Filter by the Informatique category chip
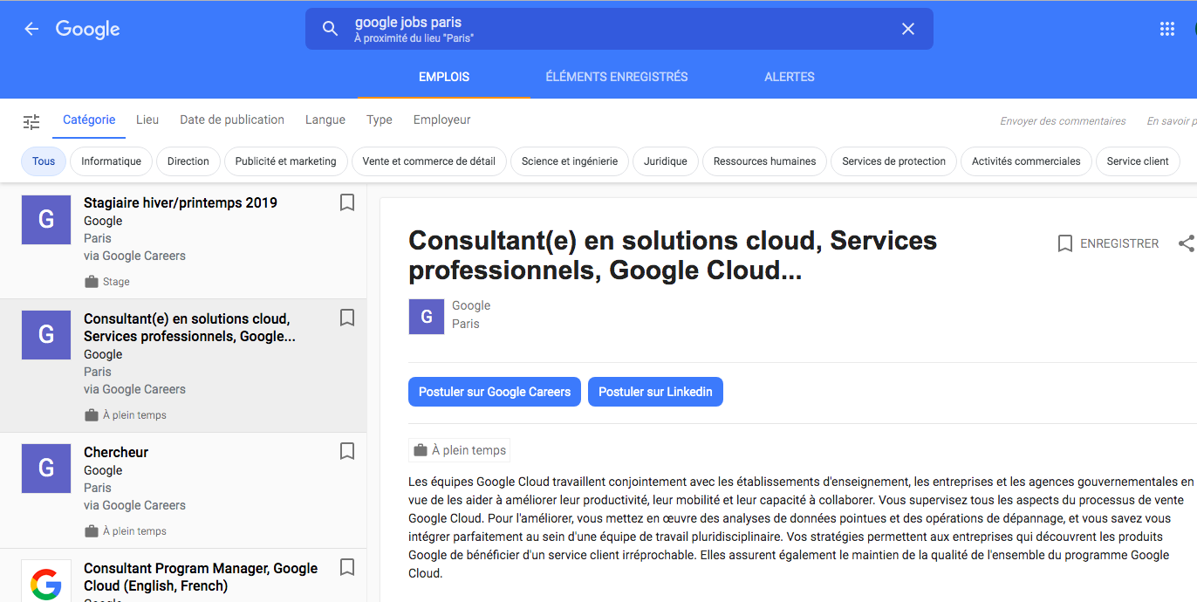This screenshot has width=1197, height=602. coord(112,161)
